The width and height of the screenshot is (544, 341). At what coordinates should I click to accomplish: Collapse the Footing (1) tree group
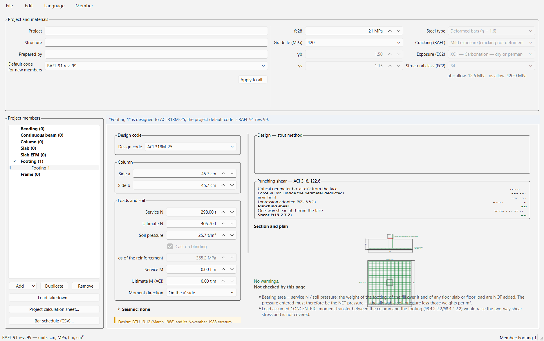pyautogui.click(x=14, y=161)
